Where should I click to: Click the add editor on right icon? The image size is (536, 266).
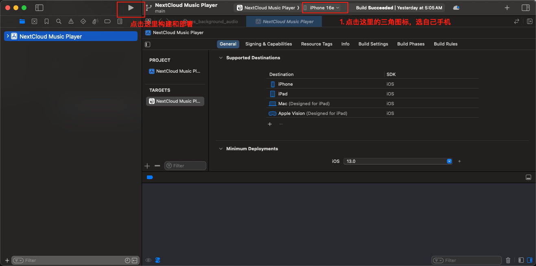tap(529, 22)
